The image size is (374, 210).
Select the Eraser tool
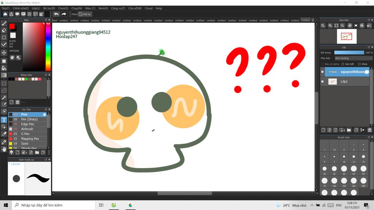coord(4,30)
